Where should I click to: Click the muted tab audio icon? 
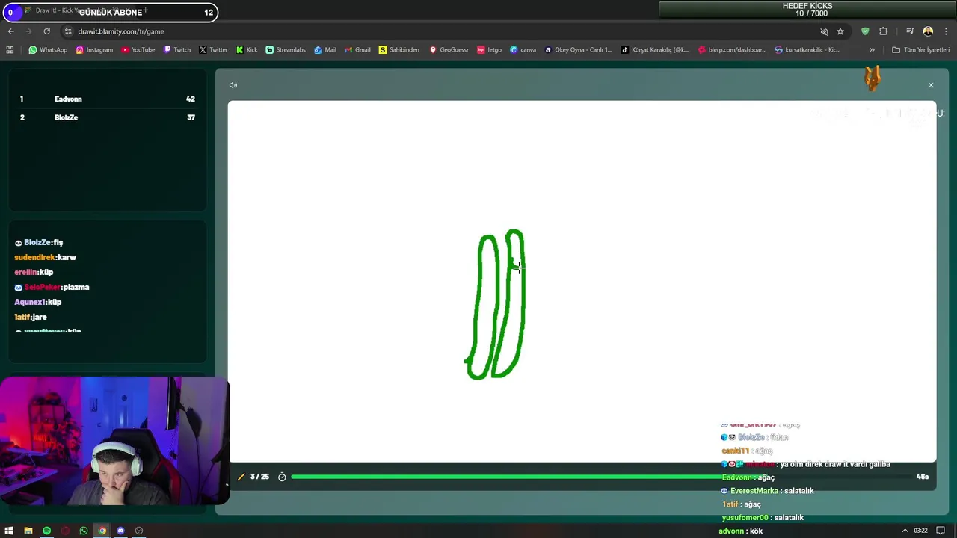pos(824,31)
